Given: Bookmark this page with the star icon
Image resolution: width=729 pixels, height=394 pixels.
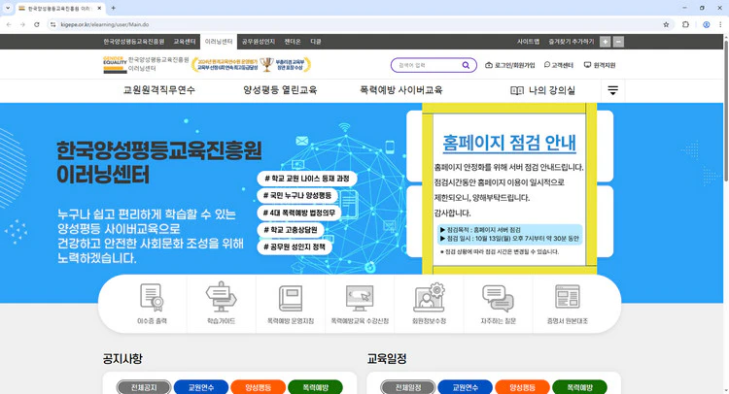Looking at the screenshot, I should pos(666,24).
